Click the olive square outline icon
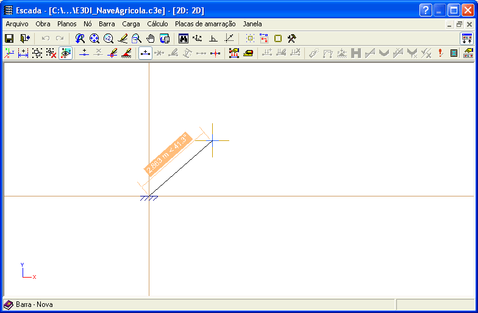Image resolution: width=478 pixels, height=313 pixels. point(278,38)
